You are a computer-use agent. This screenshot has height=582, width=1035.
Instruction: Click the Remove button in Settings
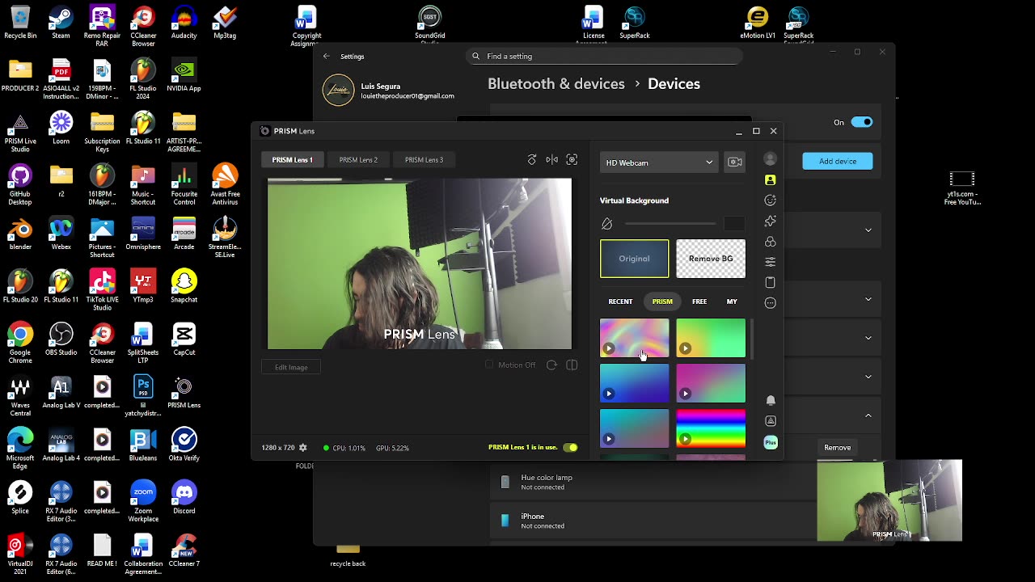838,448
